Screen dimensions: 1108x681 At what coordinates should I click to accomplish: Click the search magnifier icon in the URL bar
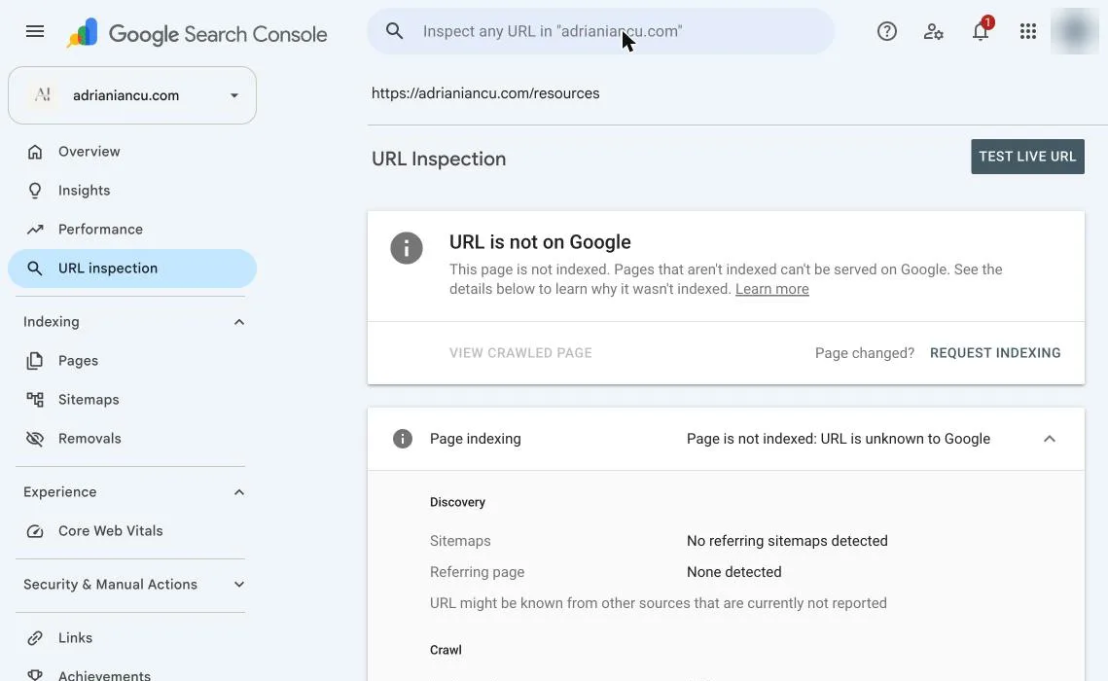(x=394, y=31)
